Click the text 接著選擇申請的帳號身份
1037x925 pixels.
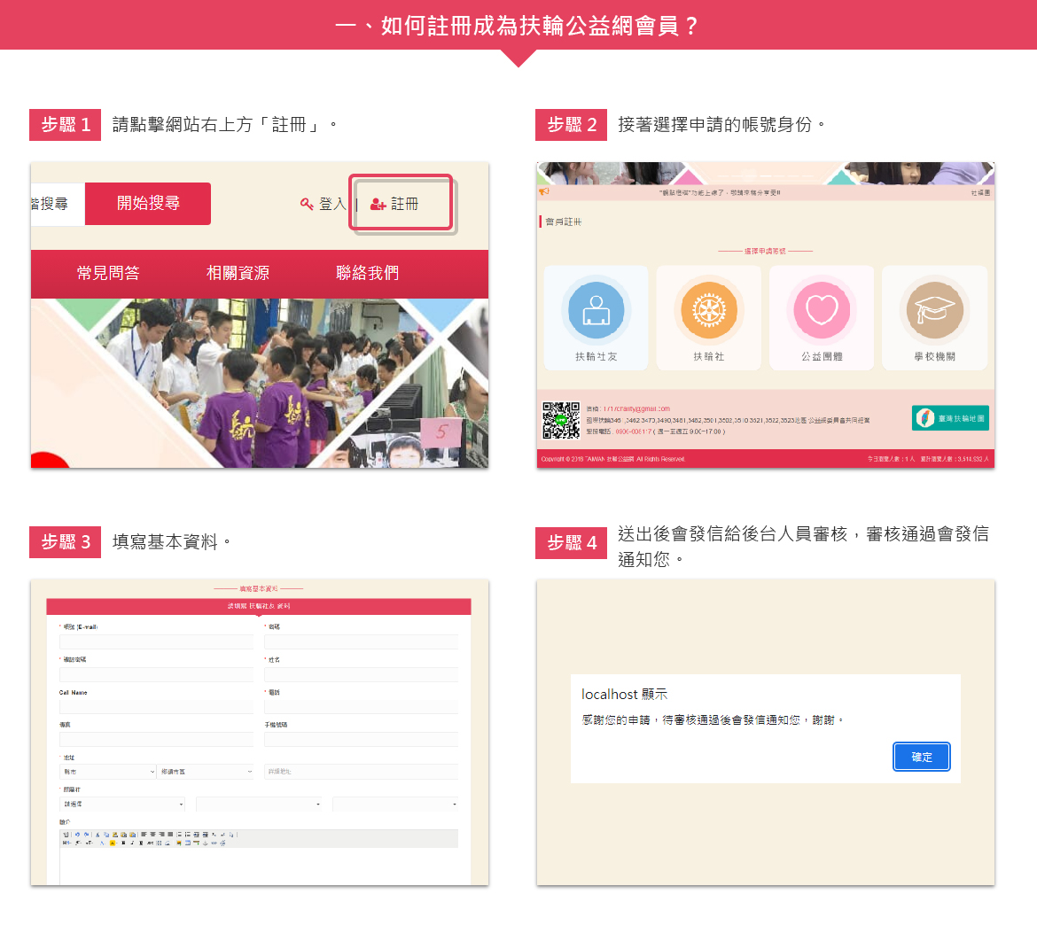coord(715,125)
